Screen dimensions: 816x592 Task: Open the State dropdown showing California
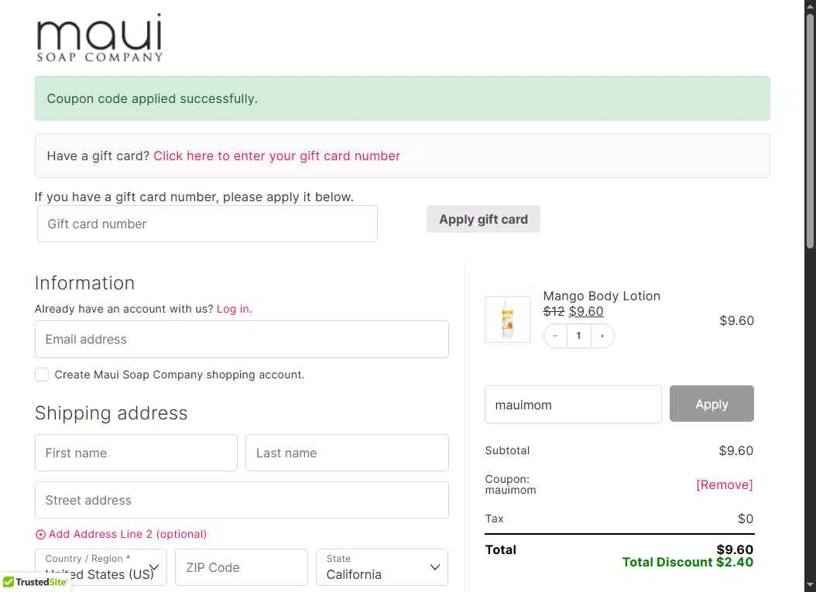point(382,567)
